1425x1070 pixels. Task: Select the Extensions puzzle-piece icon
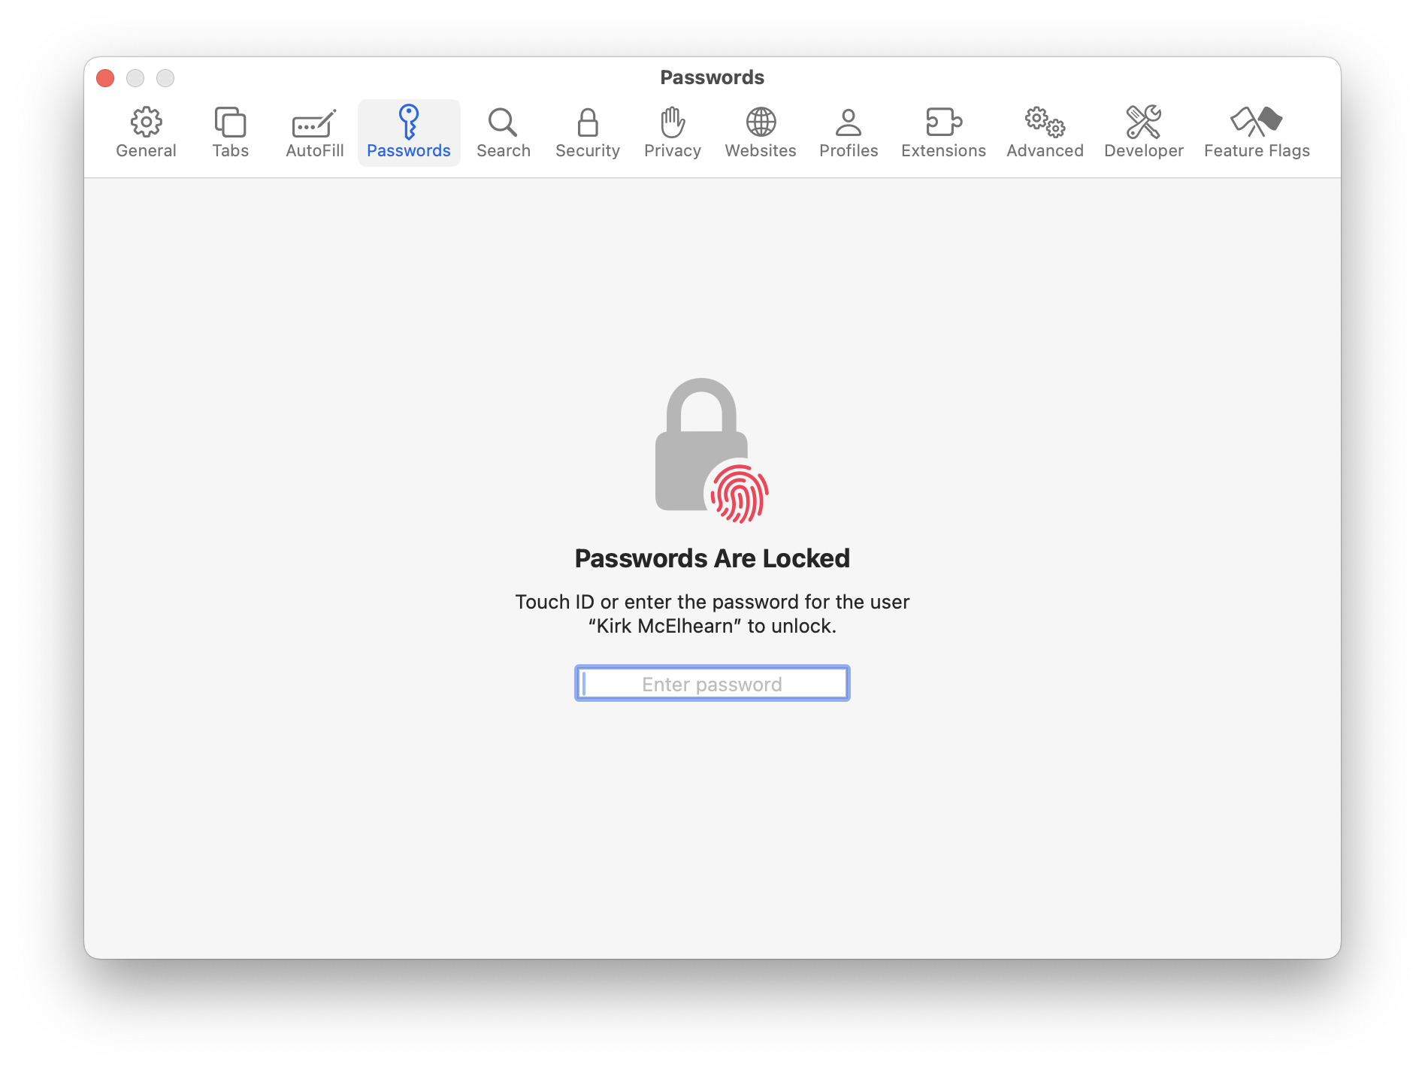[943, 122]
